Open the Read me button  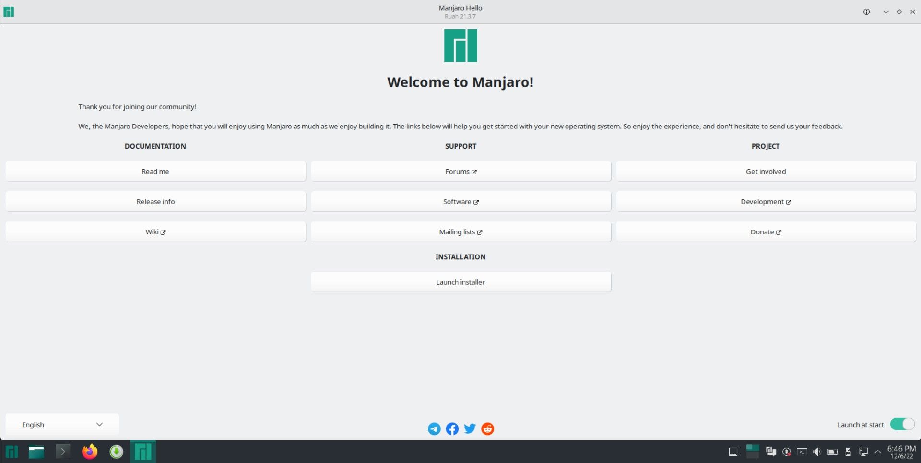155,171
